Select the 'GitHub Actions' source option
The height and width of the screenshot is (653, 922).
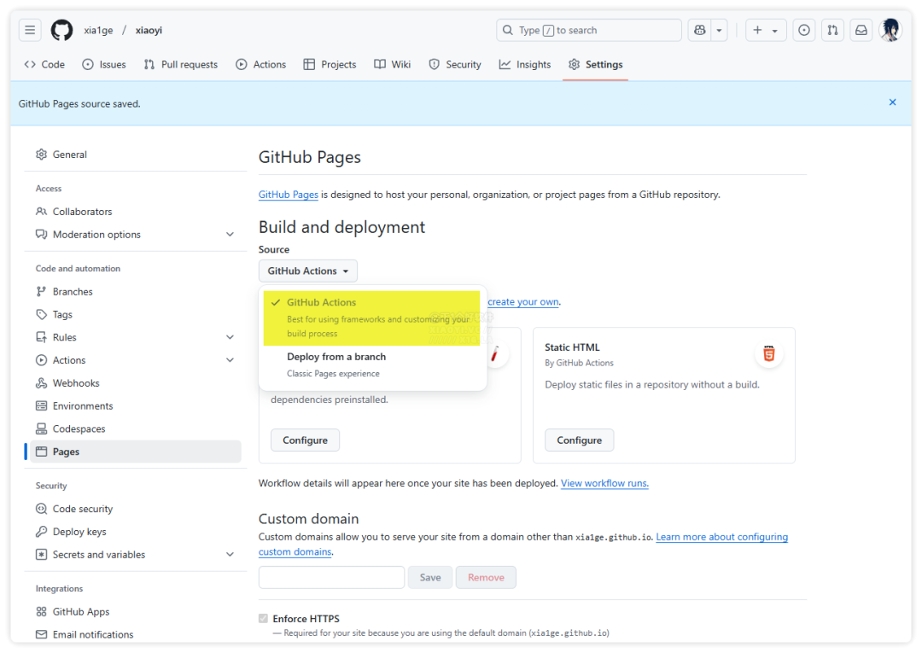point(322,303)
